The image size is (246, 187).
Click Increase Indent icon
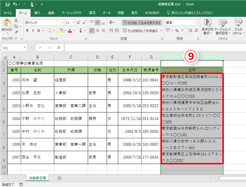[117, 30]
